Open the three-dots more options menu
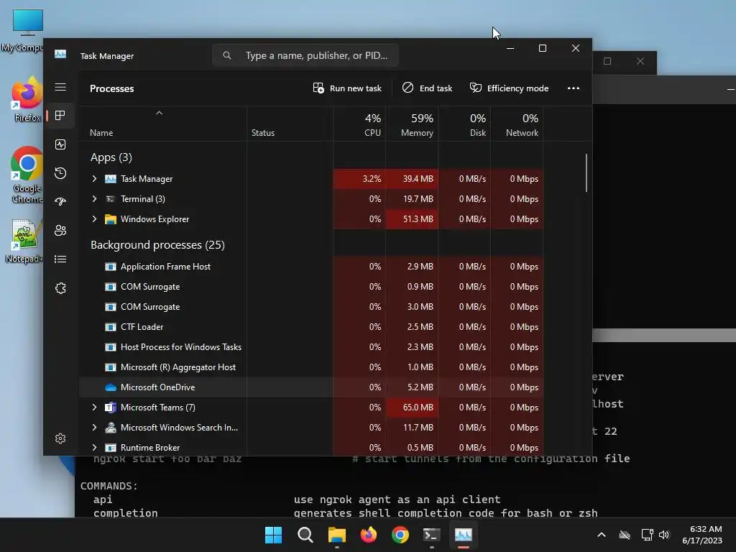This screenshot has width=736, height=552. [x=573, y=88]
